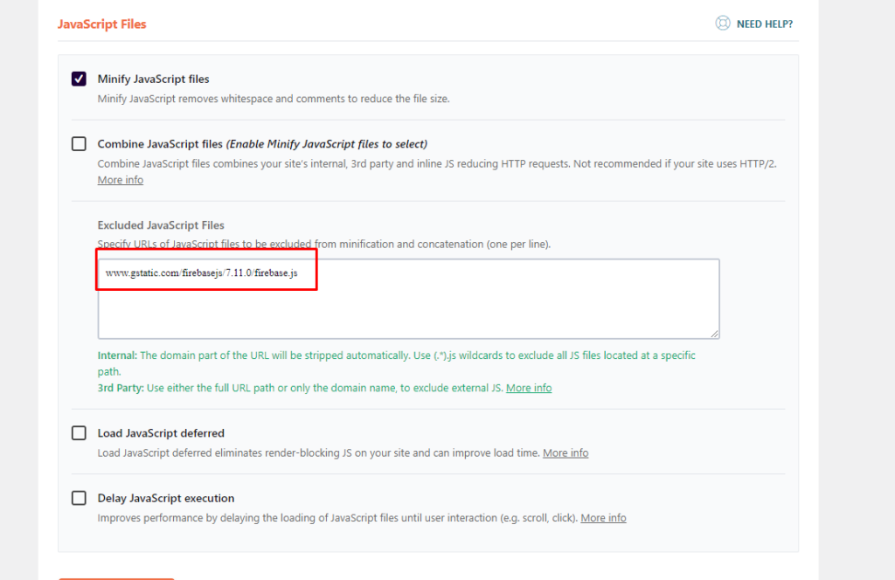Enable the Combine JavaScript files checkbox
The width and height of the screenshot is (895, 580).
79,144
